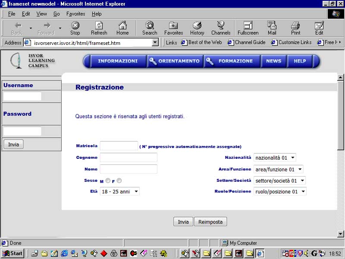Viewport: 345px width, 259px height.
Task: Open the Channels toolbar button
Action: (x=221, y=28)
